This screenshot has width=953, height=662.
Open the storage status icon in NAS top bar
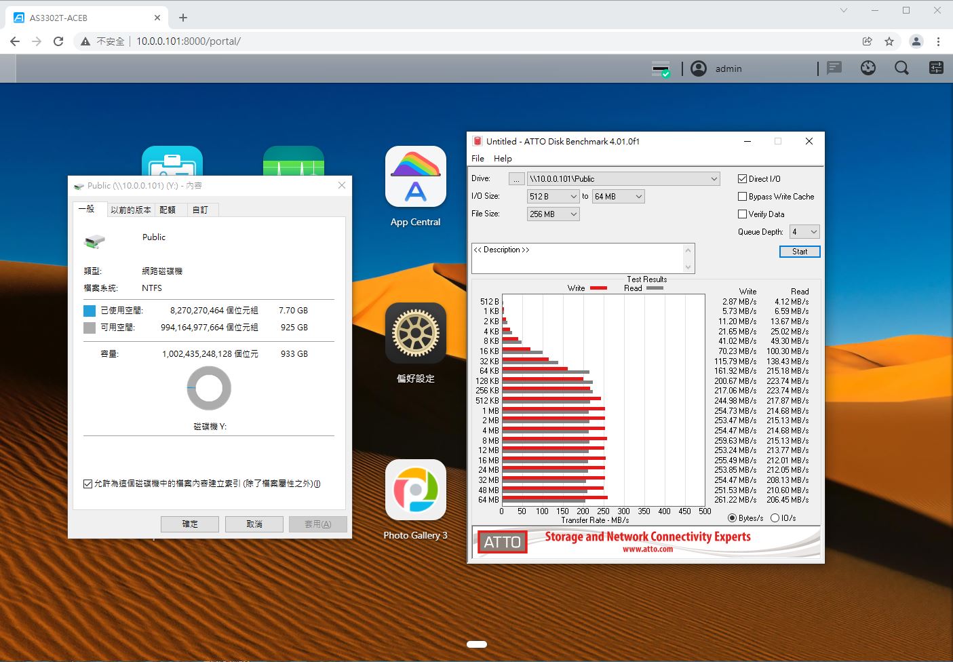pos(661,69)
